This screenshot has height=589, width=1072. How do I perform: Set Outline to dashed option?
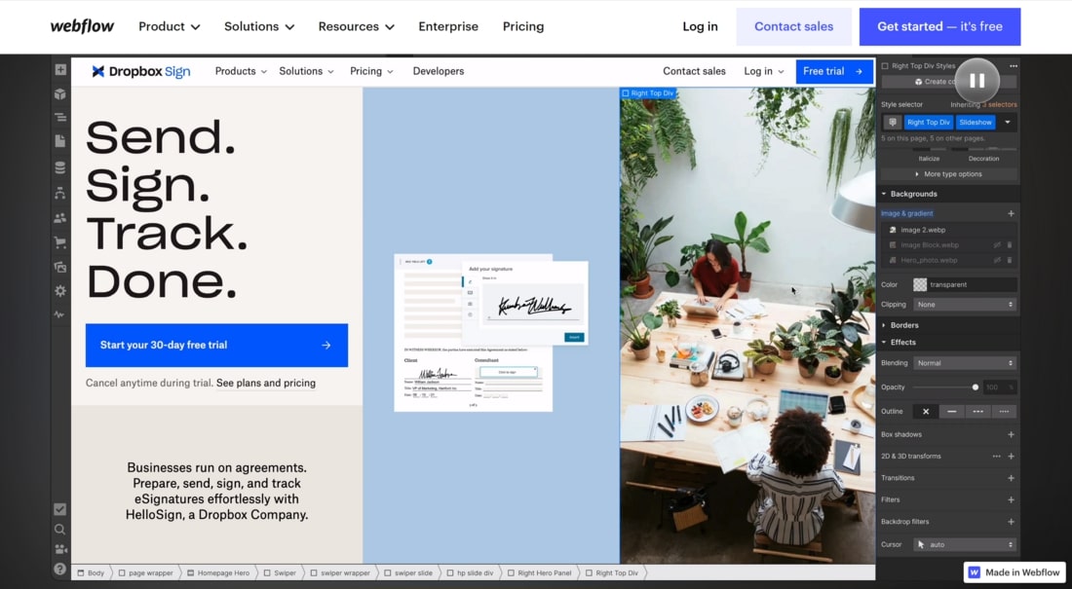tap(977, 412)
